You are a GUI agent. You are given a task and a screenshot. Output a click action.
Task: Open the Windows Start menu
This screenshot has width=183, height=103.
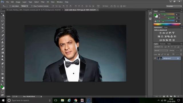pos(3,100)
